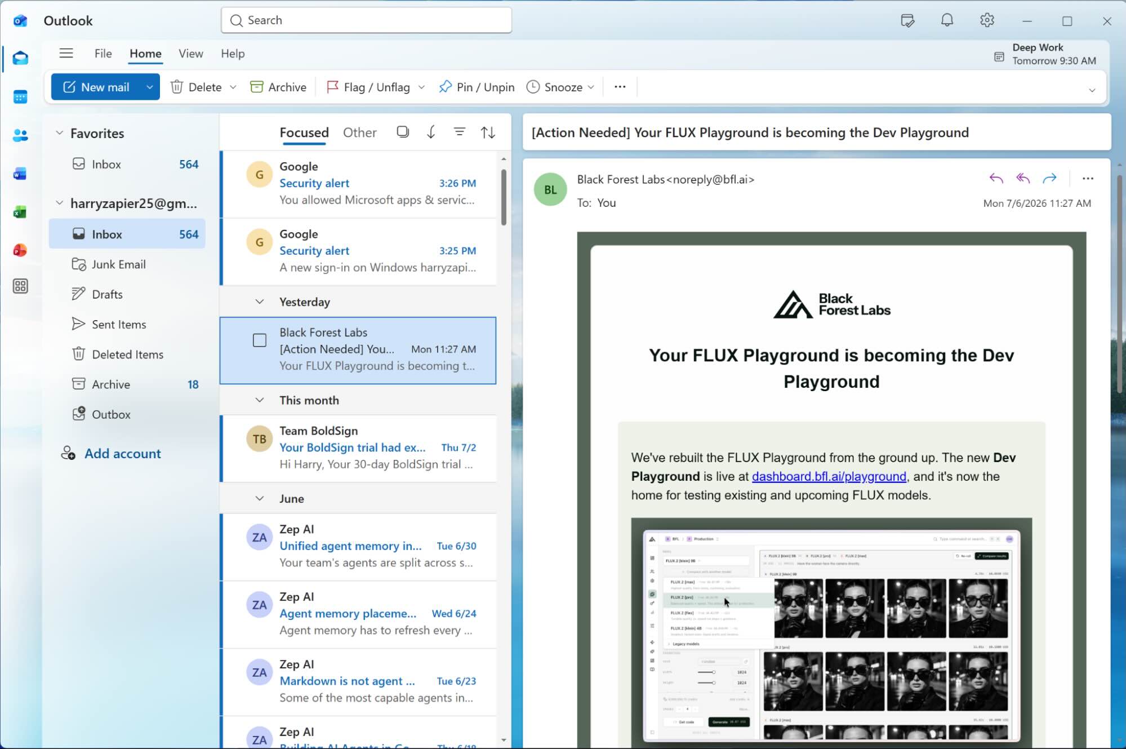Open Deep Work upcoming event reminder
This screenshot has height=749, width=1126.
click(x=1045, y=54)
